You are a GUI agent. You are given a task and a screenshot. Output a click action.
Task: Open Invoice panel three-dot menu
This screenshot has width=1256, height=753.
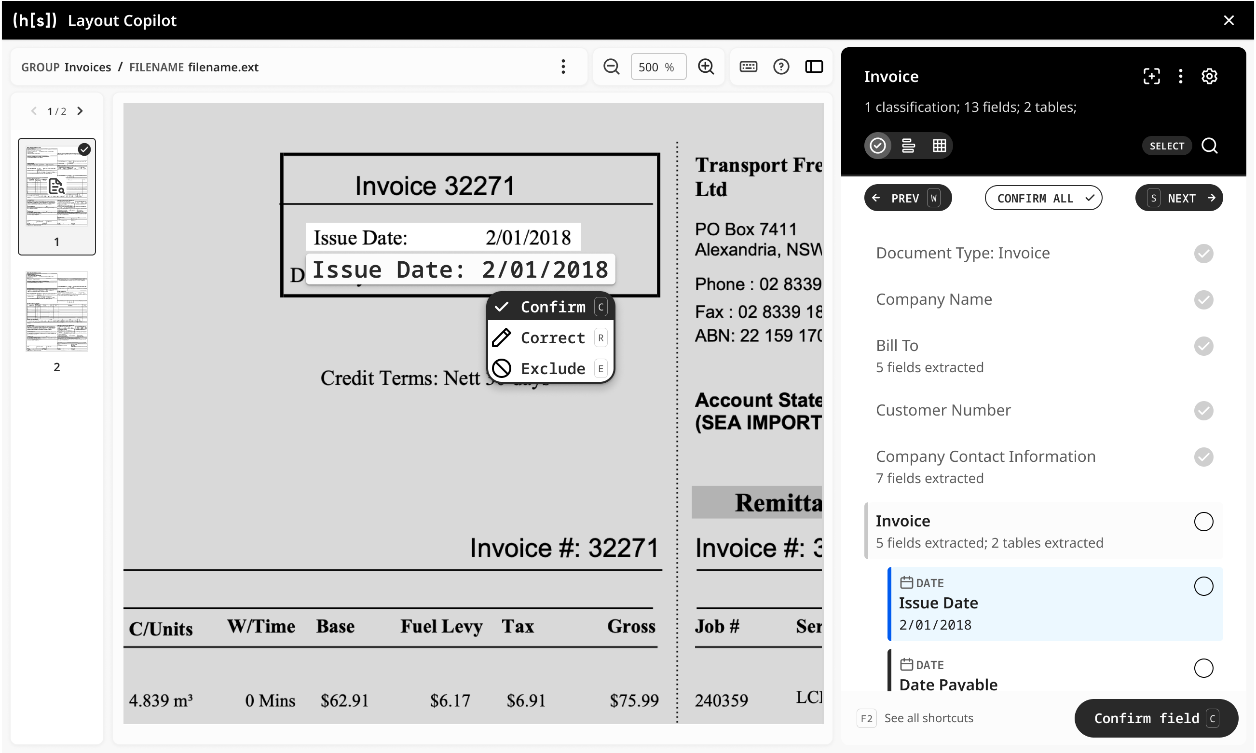tap(1180, 76)
